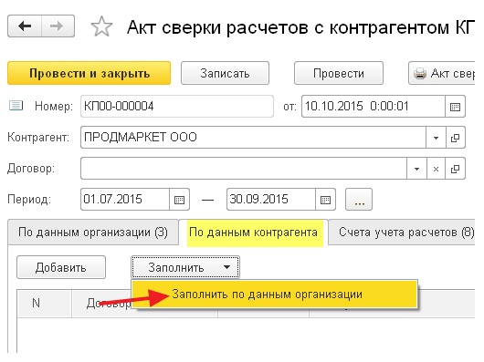This screenshot has height=362, width=484.
Task: Go back with the left arrow button
Action: coord(25,26)
